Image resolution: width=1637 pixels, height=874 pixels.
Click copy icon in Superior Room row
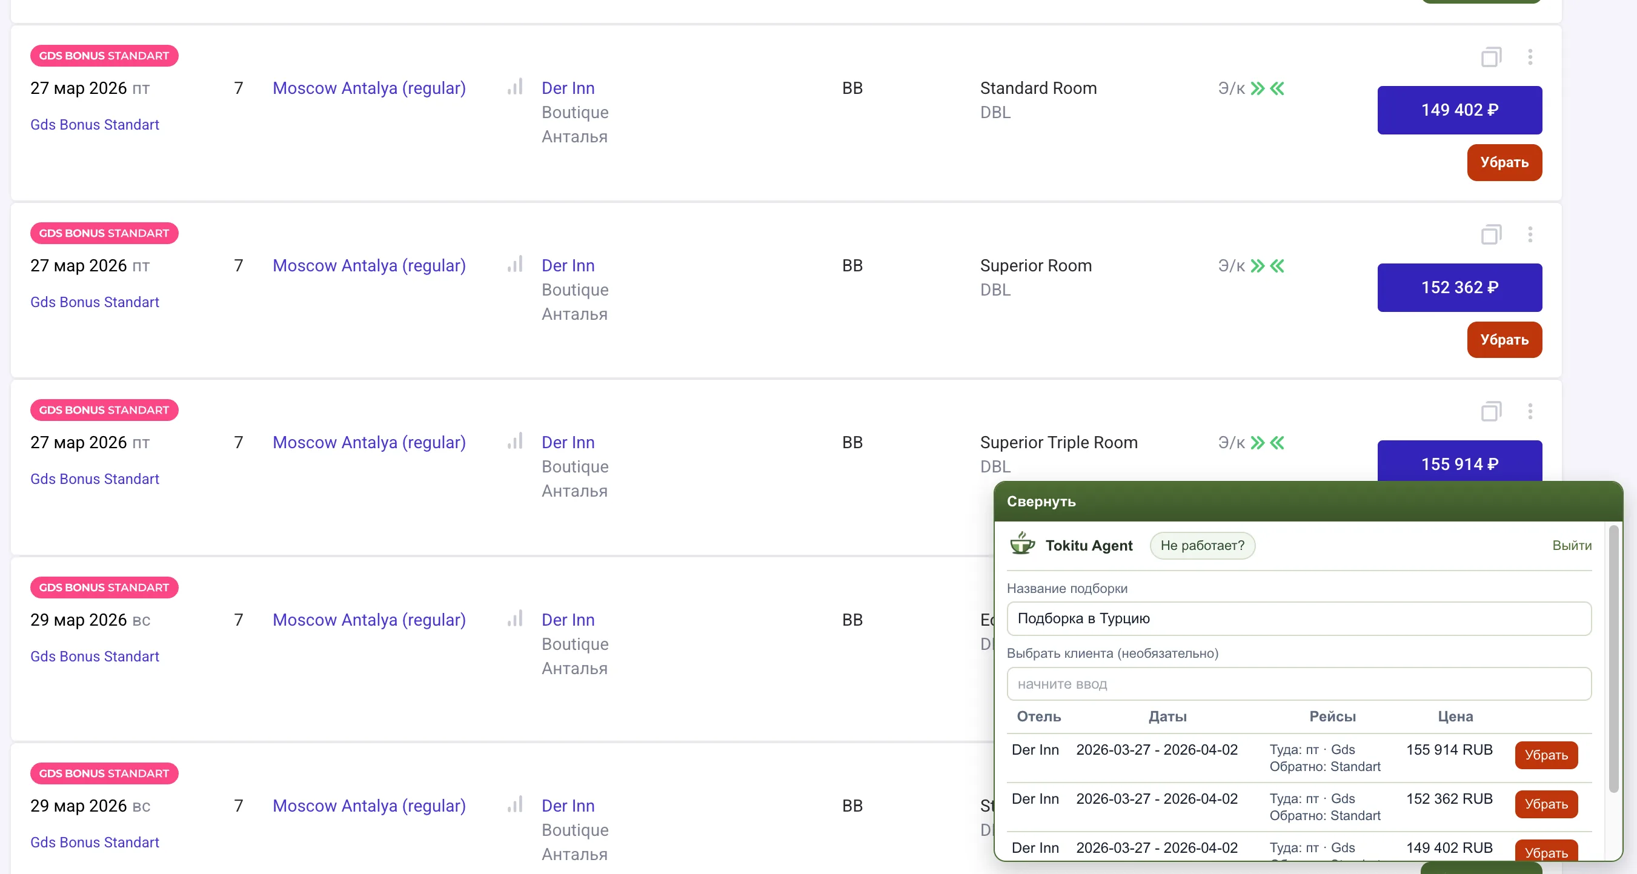coord(1491,234)
